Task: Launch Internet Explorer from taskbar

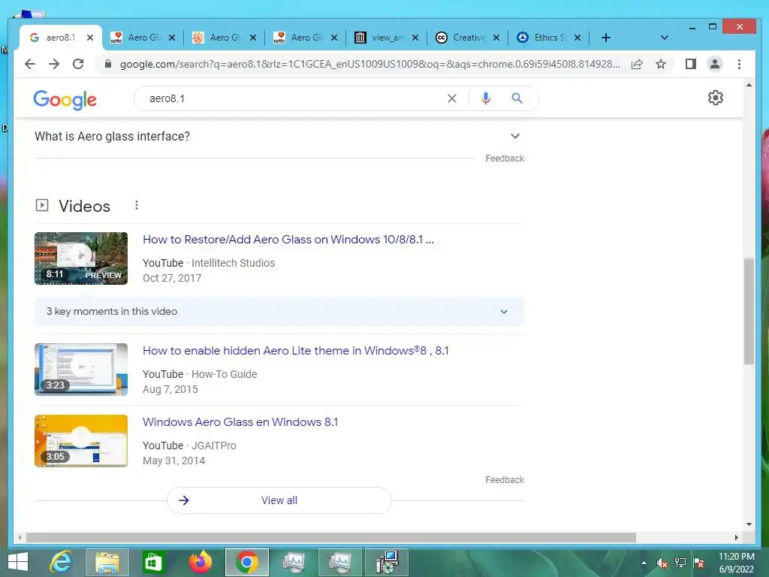Action: [62, 562]
